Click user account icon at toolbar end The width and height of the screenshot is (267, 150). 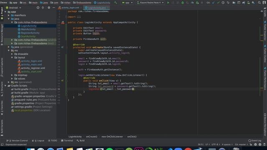click(x=264, y=2)
